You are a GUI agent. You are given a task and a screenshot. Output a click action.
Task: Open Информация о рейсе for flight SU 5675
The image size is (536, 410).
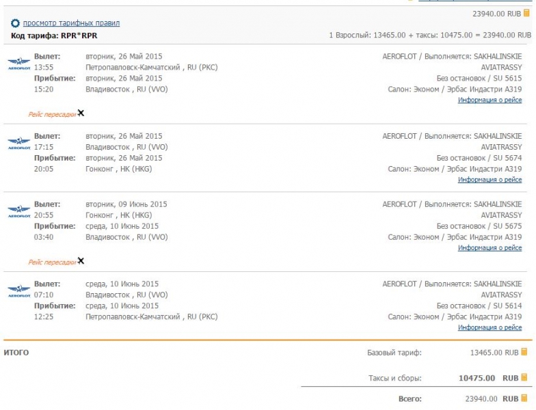click(x=490, y=248)
